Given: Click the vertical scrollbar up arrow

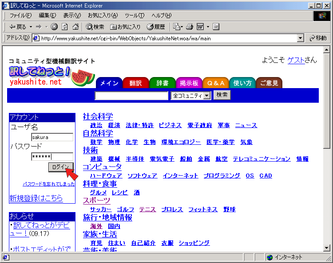Looking at the screenshot, I should pos(326,50).
